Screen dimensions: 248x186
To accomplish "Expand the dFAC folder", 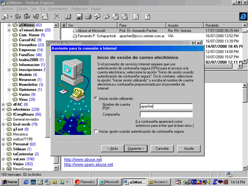I will (x=3, y=105).
